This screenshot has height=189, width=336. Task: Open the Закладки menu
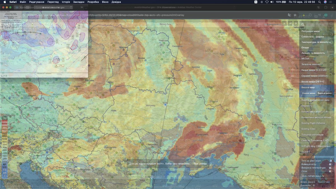[79, 2]
